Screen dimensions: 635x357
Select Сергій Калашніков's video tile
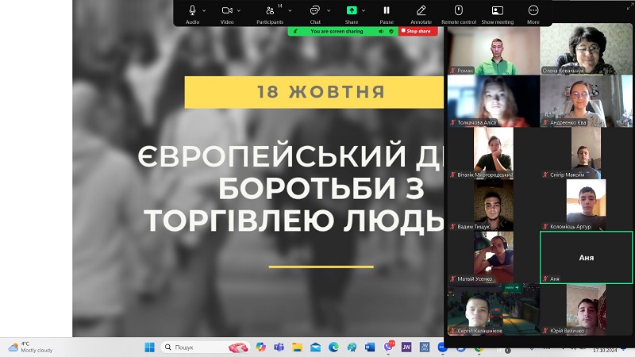coord(494,309)
